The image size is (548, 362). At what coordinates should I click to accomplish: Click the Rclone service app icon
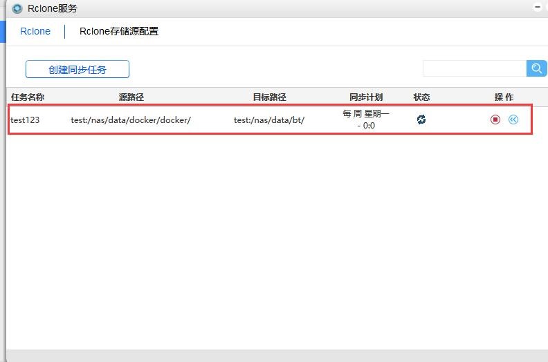pos(17,9)
